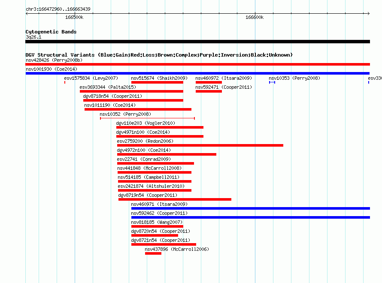Click the 166600k ruler label
This screenshot has width=382, height=283.
[x=255, y=17]
